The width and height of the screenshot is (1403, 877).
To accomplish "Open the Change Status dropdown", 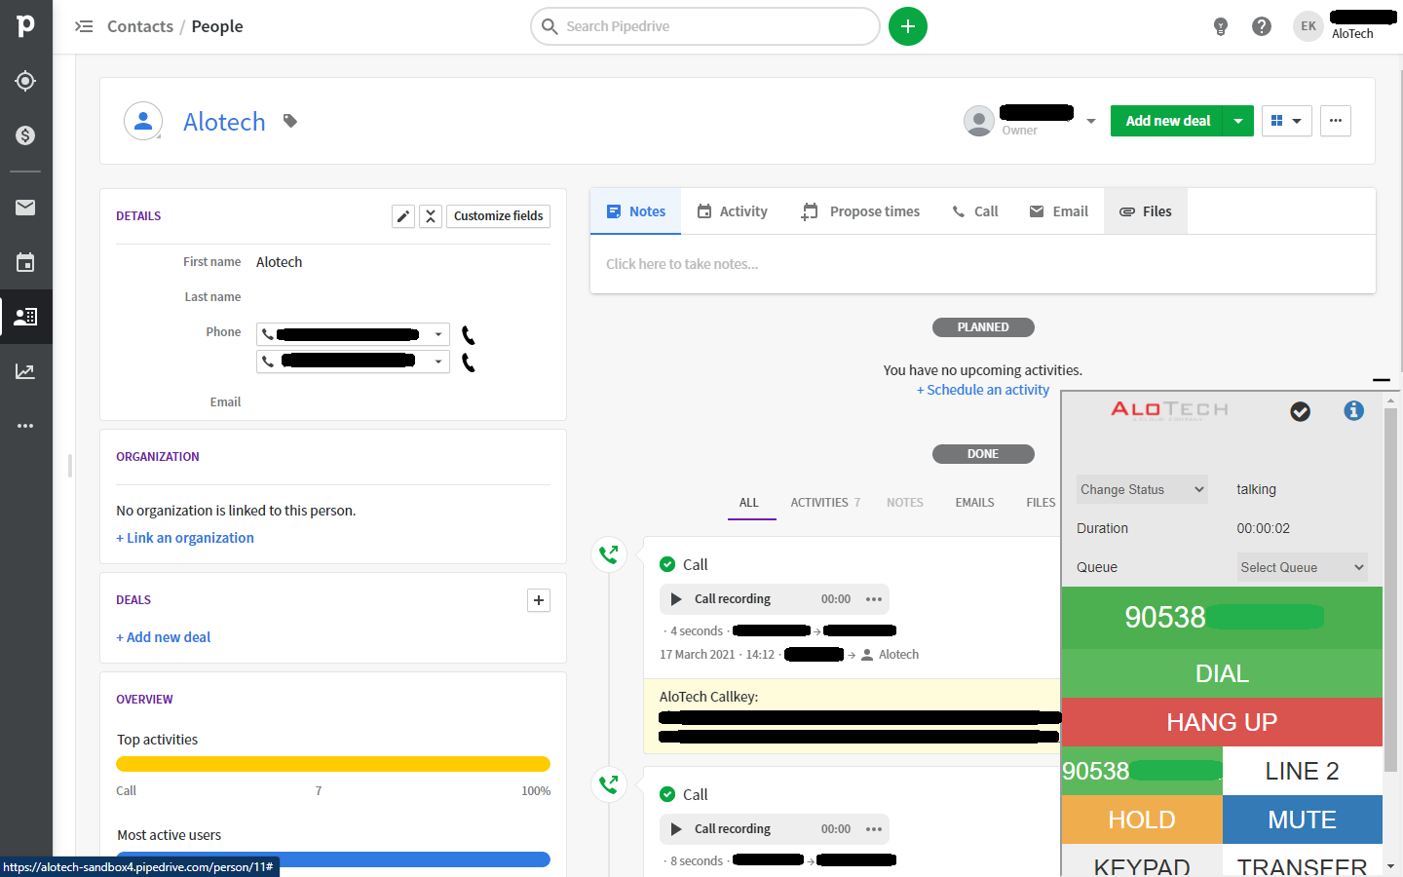I will tap(1142, 489).
